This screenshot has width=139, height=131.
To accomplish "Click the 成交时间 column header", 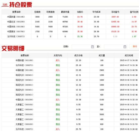I will pos(129,56).
